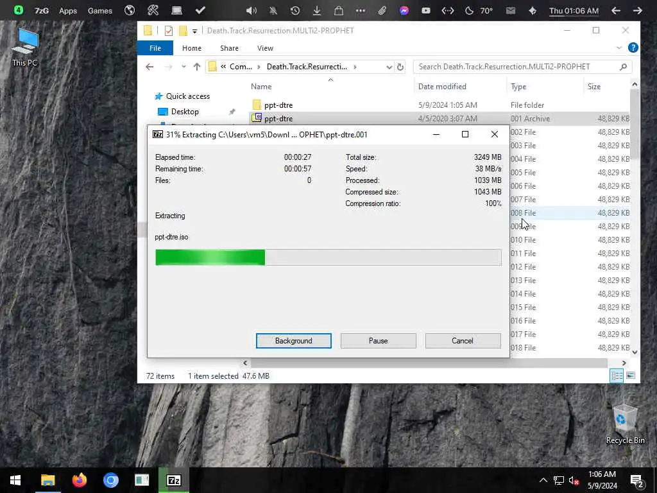Open Explorer help question mark icon

pos(633,48)
